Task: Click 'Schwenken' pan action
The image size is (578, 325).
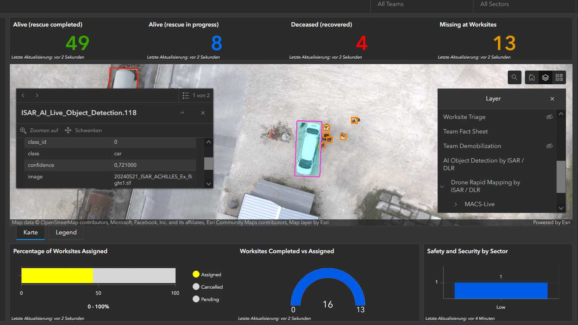Action: coord(83,130)
